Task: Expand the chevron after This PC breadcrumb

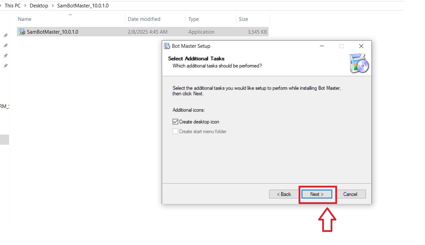Action: [x=25, y=6]
